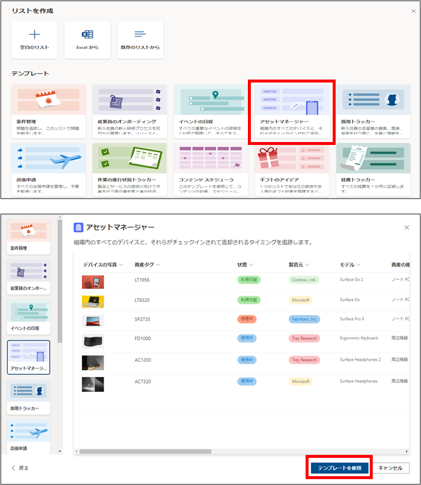Choose the Excel から option
This screenshot has height=485, width=421.
tap(87, 40)
